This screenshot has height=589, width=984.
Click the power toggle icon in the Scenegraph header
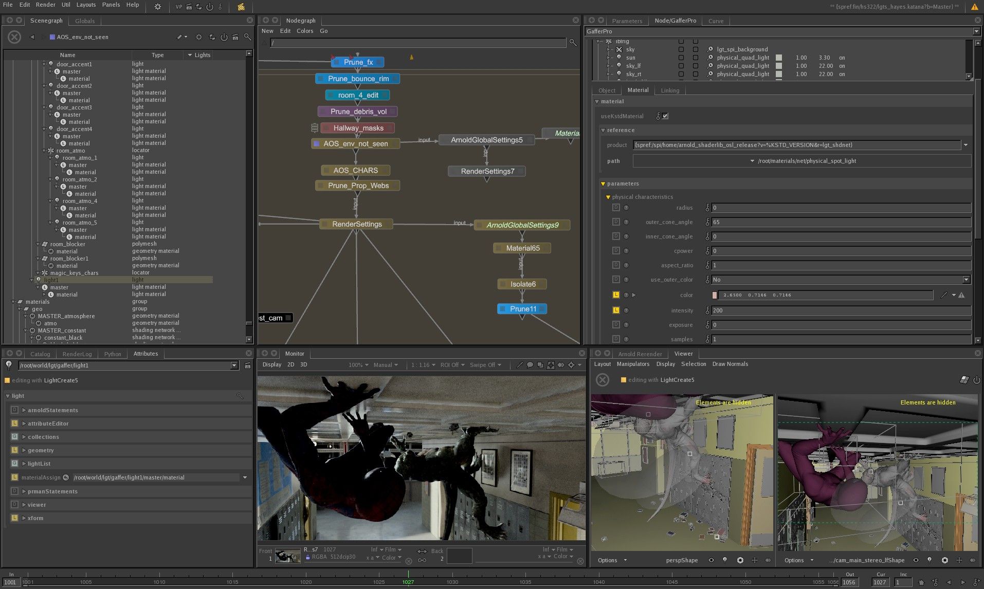coord(223,37)
